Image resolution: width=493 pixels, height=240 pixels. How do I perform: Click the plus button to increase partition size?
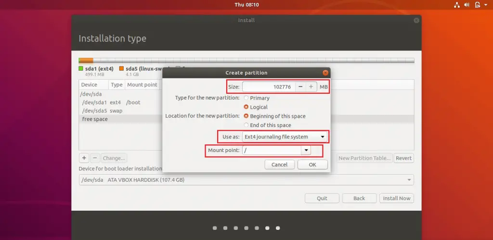pos(311,87)
